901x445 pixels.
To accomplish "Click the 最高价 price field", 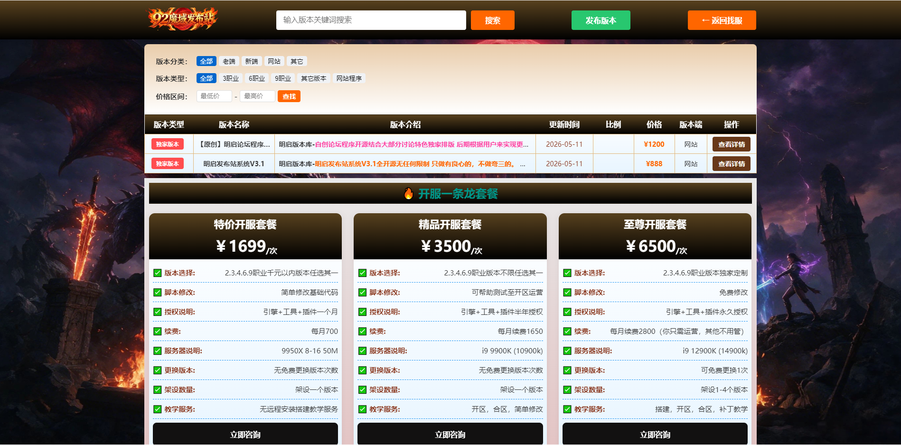I will click(257, 96).
